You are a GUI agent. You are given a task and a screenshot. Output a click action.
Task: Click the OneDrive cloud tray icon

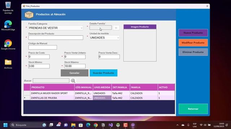[x=183, y=125]
